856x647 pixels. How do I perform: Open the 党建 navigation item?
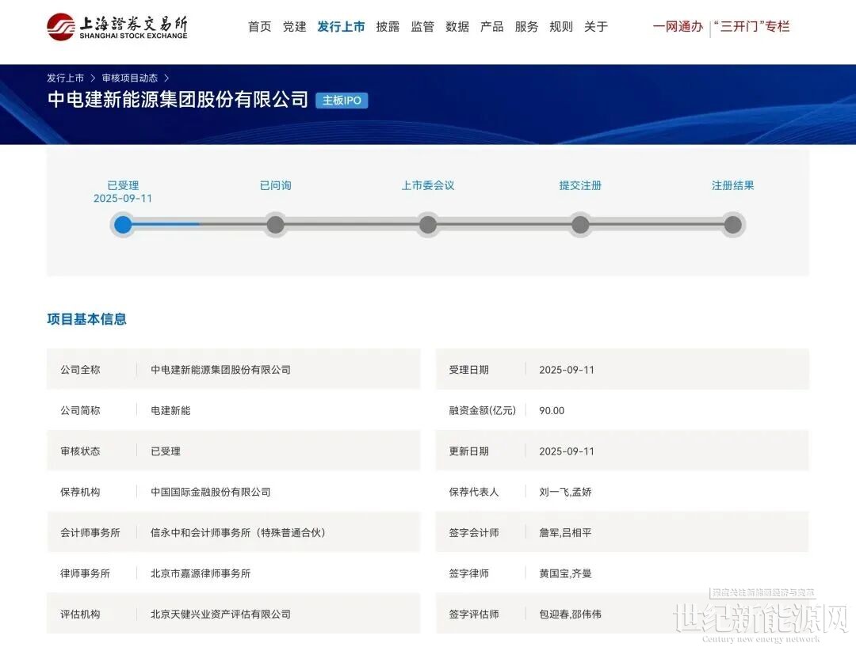coord(295,27)
